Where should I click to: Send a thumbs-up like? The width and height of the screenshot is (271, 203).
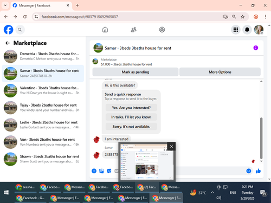point(258,171)
